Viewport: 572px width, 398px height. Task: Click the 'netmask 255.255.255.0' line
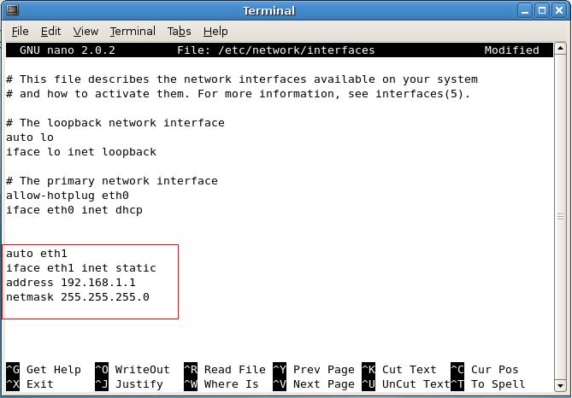[x=78, y=297]
